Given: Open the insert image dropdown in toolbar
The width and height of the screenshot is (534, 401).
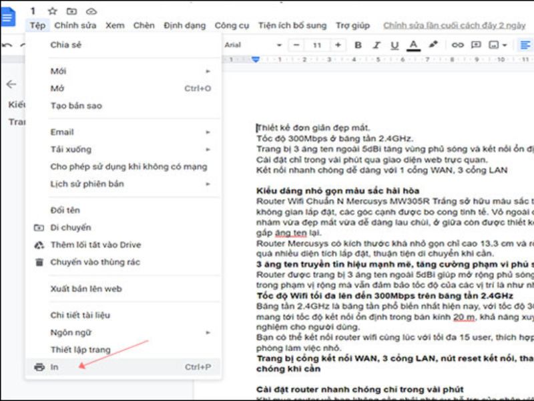Looking at the screenshot, I should (x=498, y=45).
